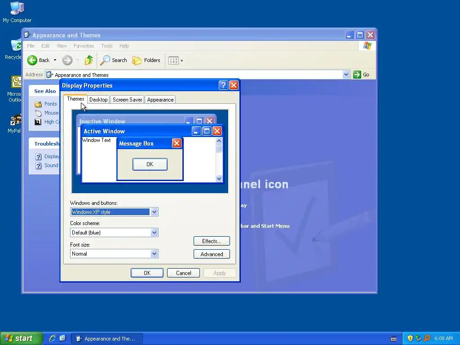Screen dimensions: 460x345
Task: Launch the MyPal desktop shortcut
Action: tap(15, 124)
